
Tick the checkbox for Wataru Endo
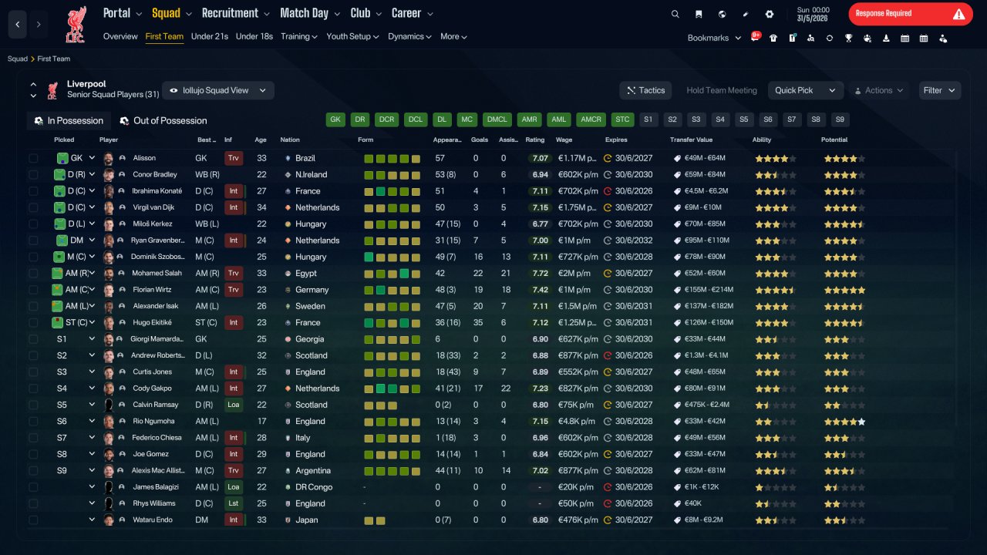33,520
